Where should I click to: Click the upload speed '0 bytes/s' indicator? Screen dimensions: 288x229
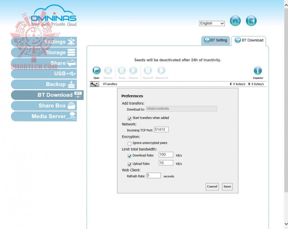256,84
